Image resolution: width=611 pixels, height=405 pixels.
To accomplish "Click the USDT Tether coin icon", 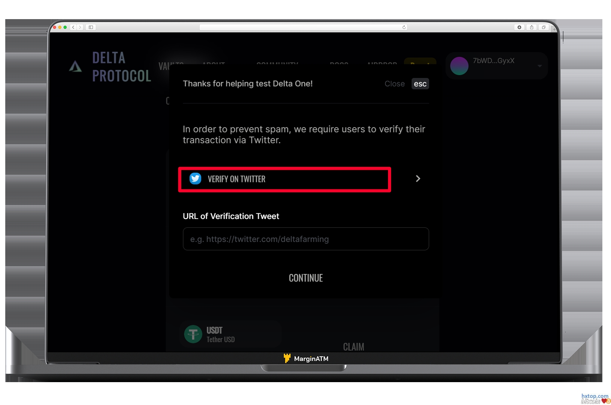I will click(x=193, y=334).
